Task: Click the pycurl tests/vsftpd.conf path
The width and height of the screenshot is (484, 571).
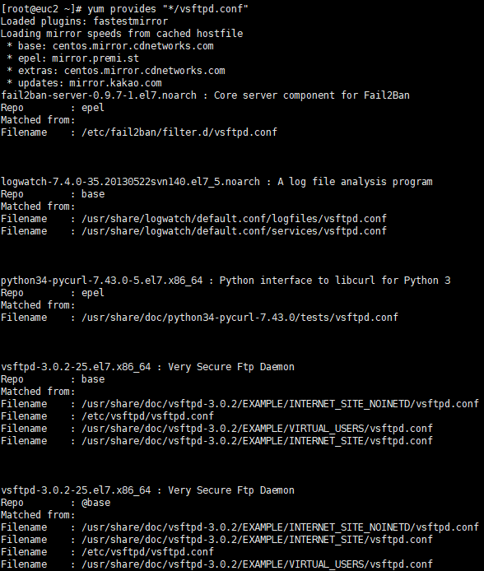Action: (x=240, y=318)
